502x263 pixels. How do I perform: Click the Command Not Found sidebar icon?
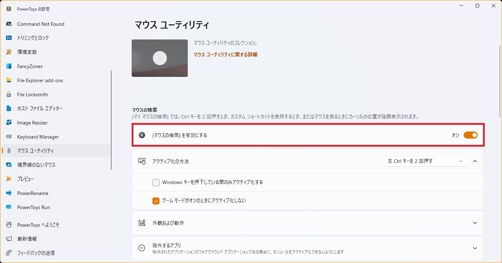[9, 24]
